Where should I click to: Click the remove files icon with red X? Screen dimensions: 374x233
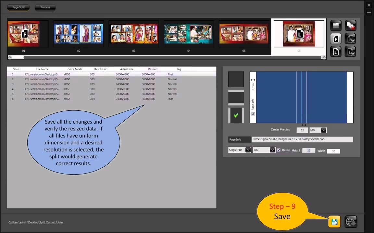[x=350, y=25]
